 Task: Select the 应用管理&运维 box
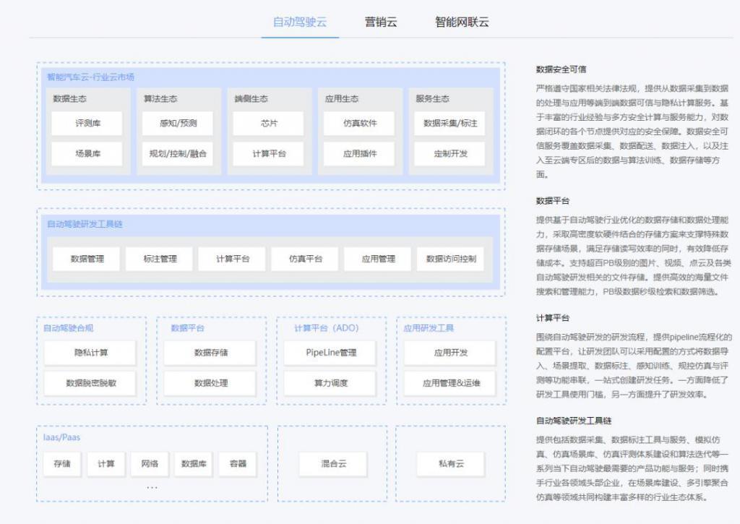point(450,383)
